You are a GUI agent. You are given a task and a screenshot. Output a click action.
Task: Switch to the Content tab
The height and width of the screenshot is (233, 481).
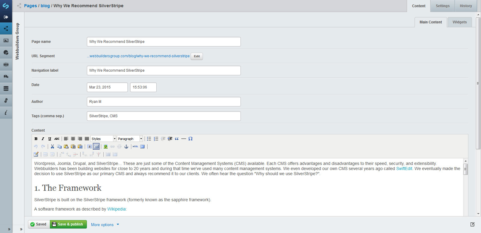(x=419, y=6)
